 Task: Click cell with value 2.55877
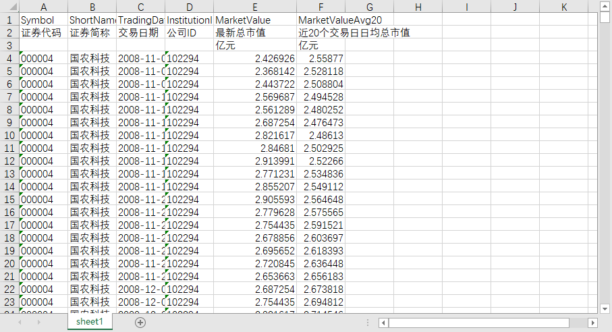tap(321, 59)
